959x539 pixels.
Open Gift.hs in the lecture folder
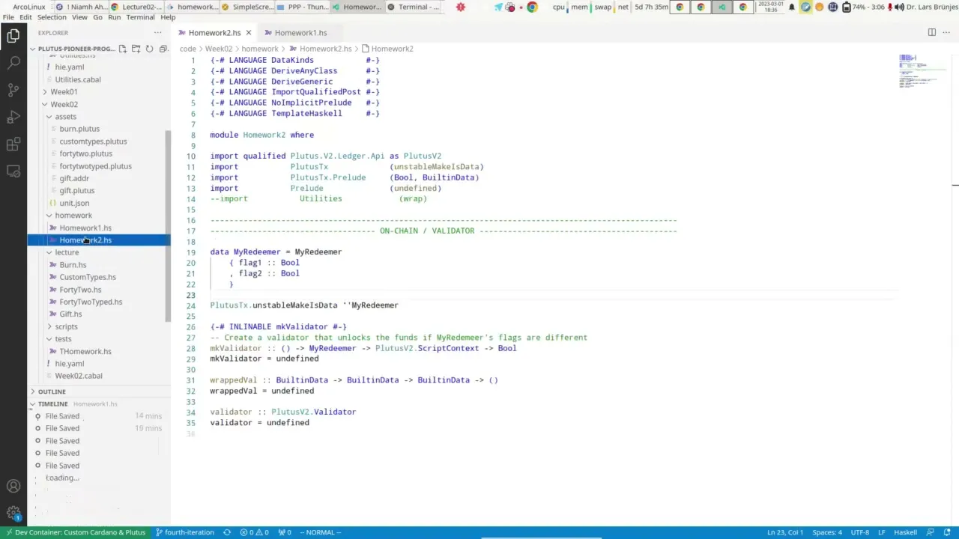[x=70, y=314]
